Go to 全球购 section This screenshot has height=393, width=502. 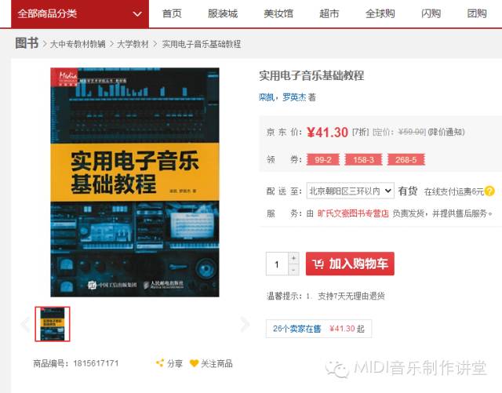click(x=380, y=13)
